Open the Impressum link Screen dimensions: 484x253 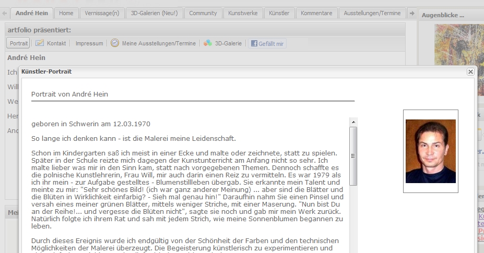tap(89, 44)
